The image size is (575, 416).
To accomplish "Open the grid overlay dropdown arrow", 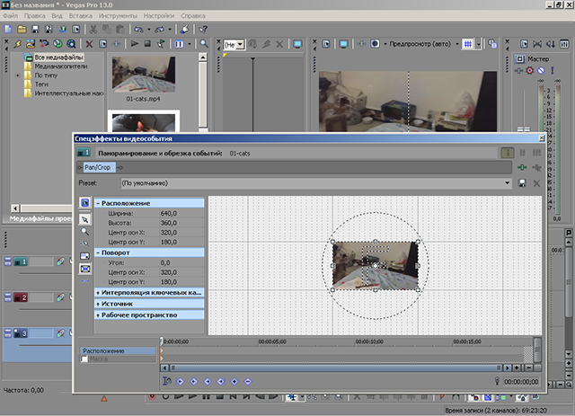I will click(x=478, y=44).
